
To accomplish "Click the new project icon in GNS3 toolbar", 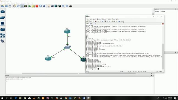I will [3, 6].
